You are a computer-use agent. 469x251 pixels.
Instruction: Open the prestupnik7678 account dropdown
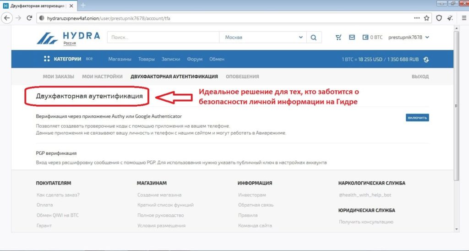coord(408,38)
